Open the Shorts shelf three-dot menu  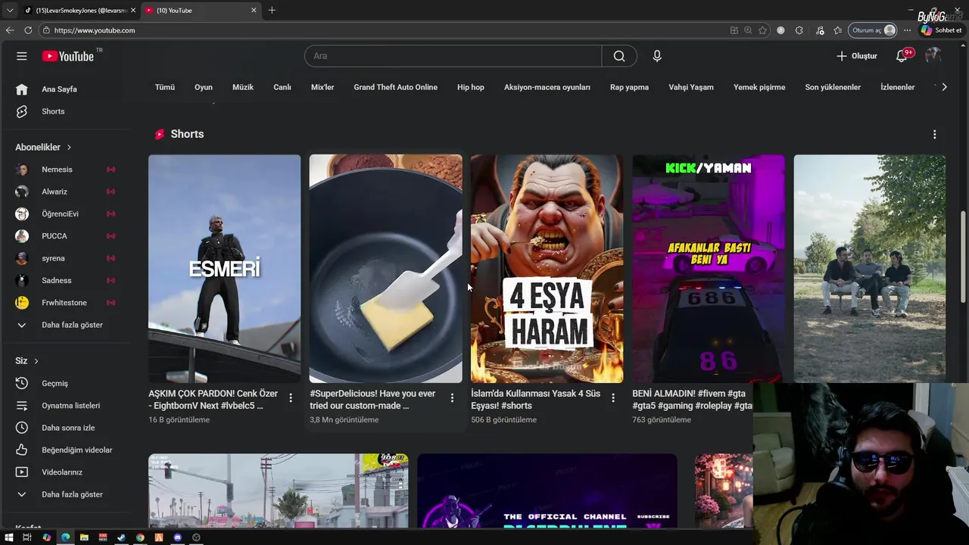pyautogui.click(x=934, y=134)
